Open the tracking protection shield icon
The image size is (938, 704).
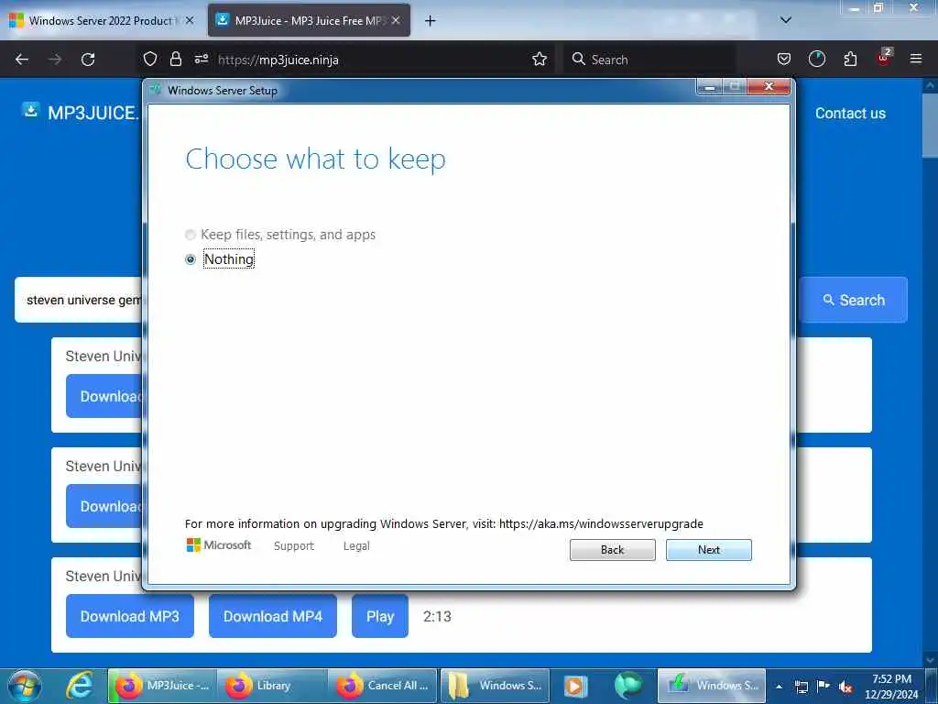click(150, 59)
